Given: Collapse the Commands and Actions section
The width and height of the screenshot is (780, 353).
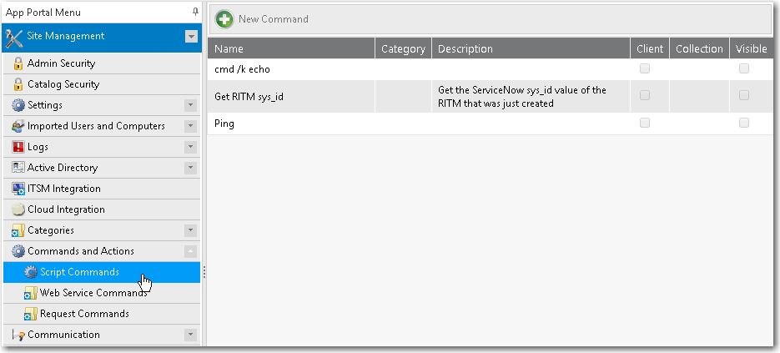Looking at the screenshot, I should 190,251.
